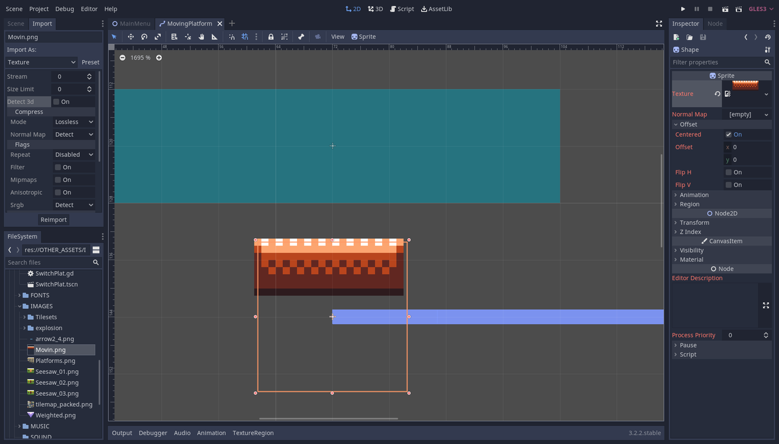Play the current scene clapperboard icon
779x444 pixels.
(x=725, y=9)
